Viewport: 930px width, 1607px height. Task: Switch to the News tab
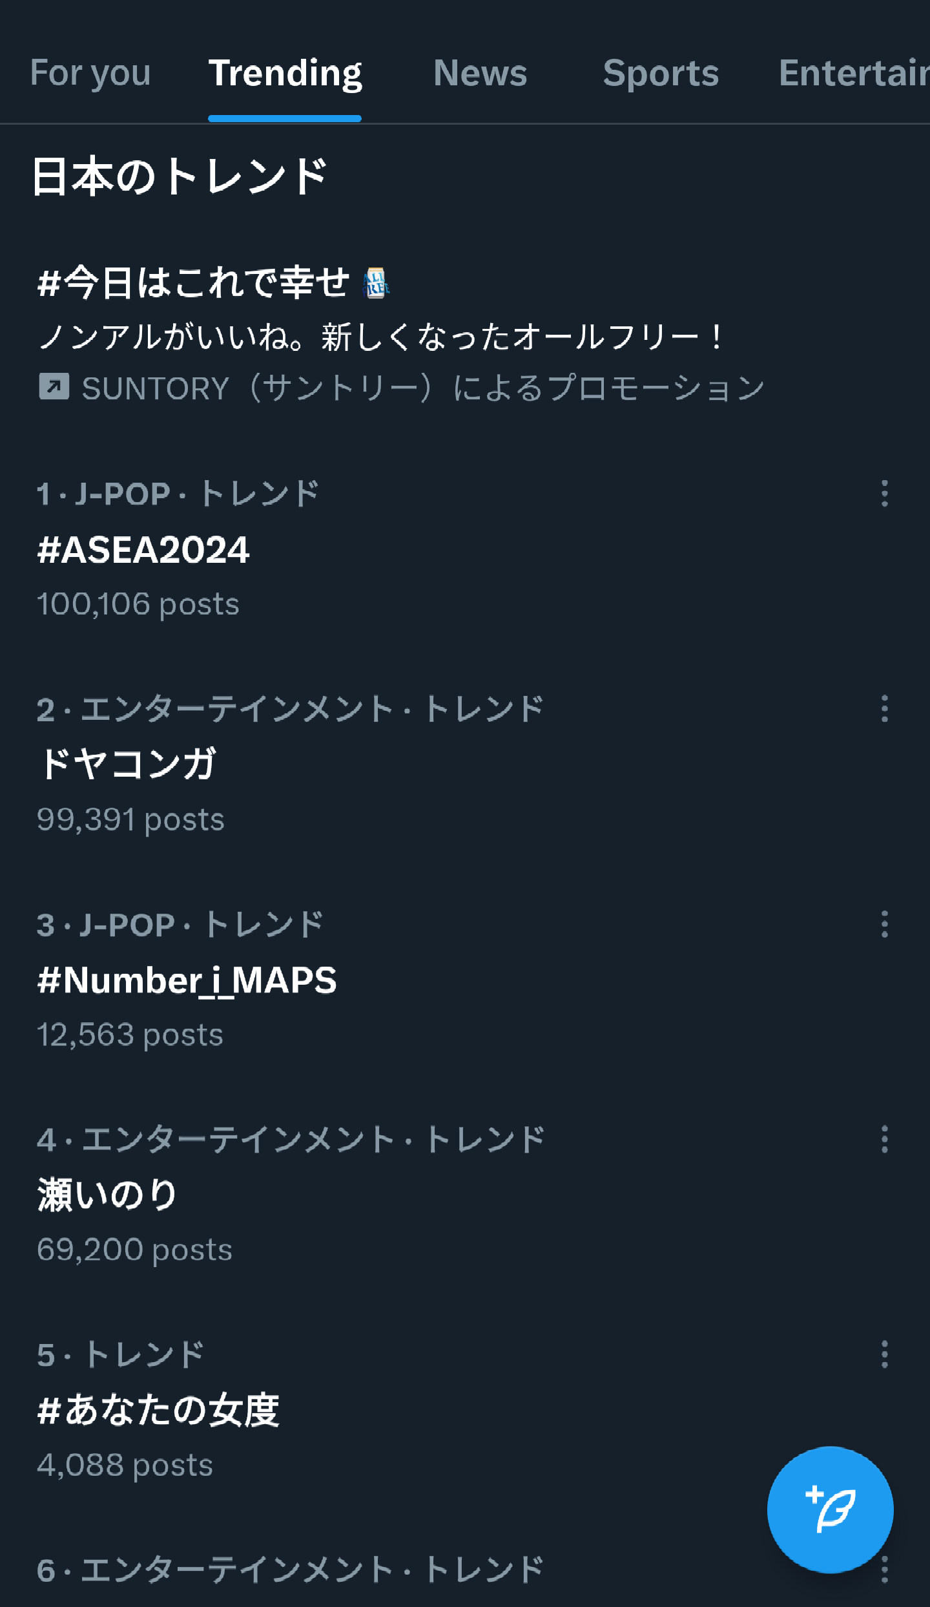480,72
